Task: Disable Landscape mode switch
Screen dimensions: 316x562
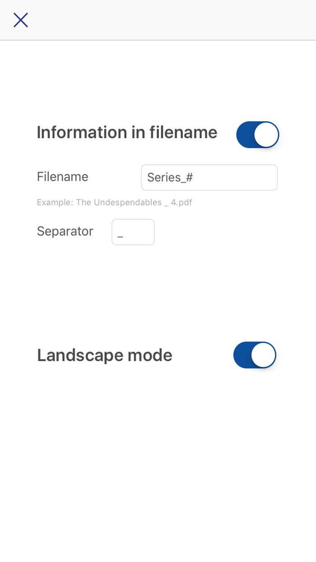Action: (255, 355)
